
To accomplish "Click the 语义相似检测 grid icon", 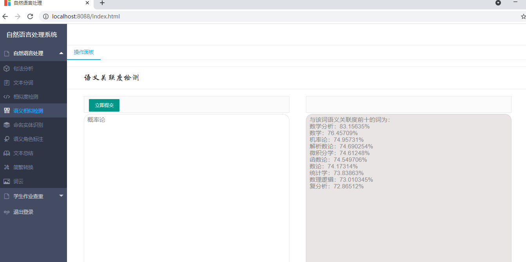I will (x=6, y=111).
